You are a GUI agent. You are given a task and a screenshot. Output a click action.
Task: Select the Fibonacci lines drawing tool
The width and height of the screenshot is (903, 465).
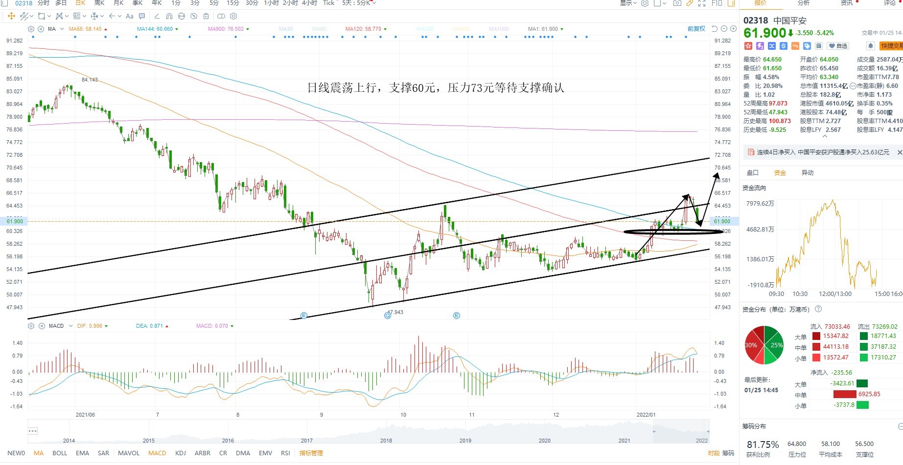pyautogui.click(x=77, y=16)
